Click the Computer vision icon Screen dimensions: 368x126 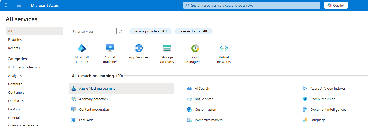[x=305, y=99]
